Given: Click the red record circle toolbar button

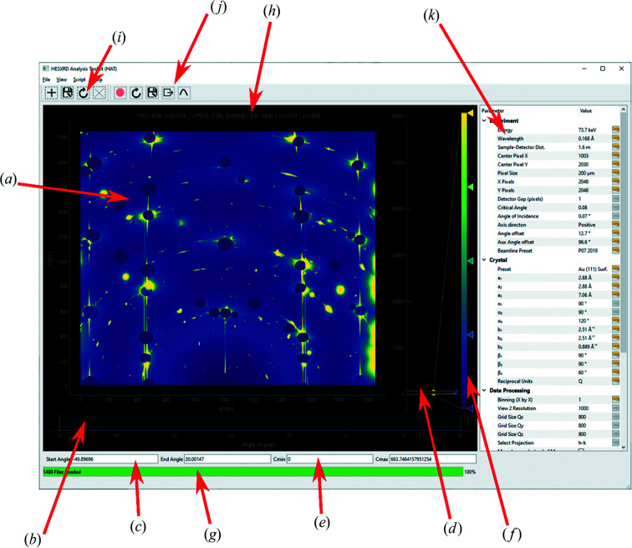Looking at the screenshot, I should point(120,92).
